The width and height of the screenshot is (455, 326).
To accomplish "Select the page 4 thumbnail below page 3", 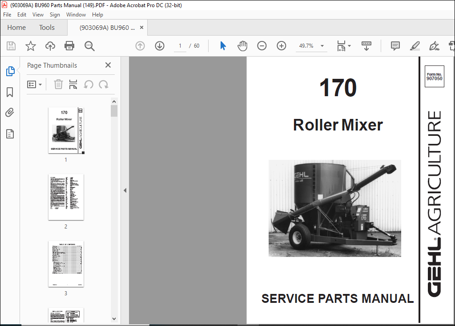I will [x=66, y=315].
